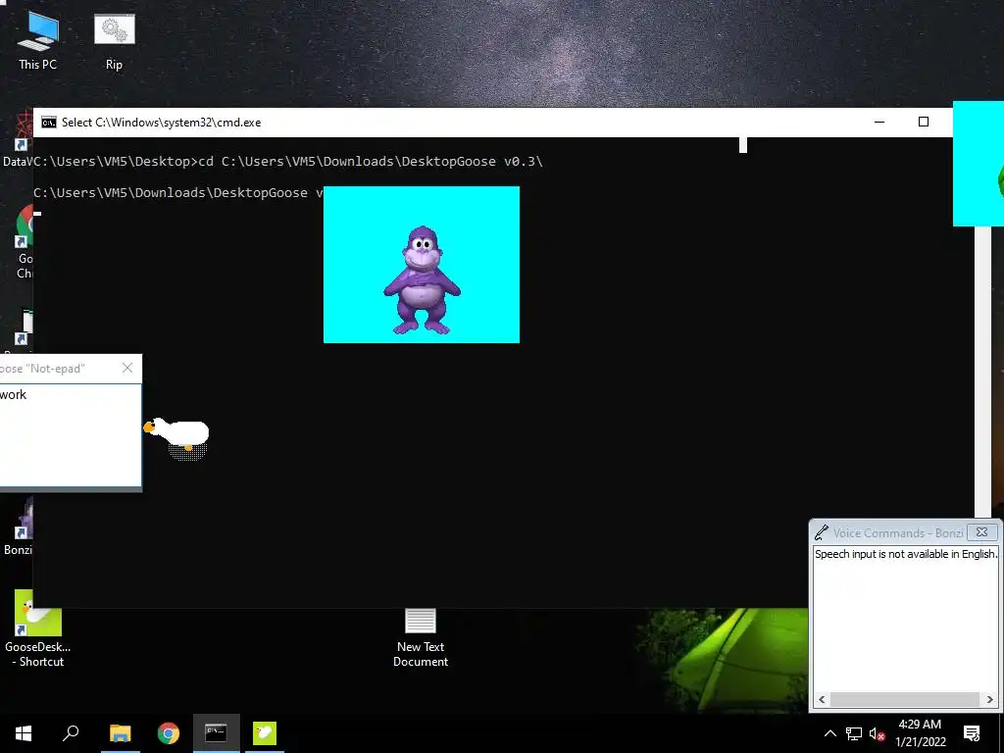This screenshot has width=1004, height=753.
Task: Open the New Text Document file
Action: (x=420, y=637)
